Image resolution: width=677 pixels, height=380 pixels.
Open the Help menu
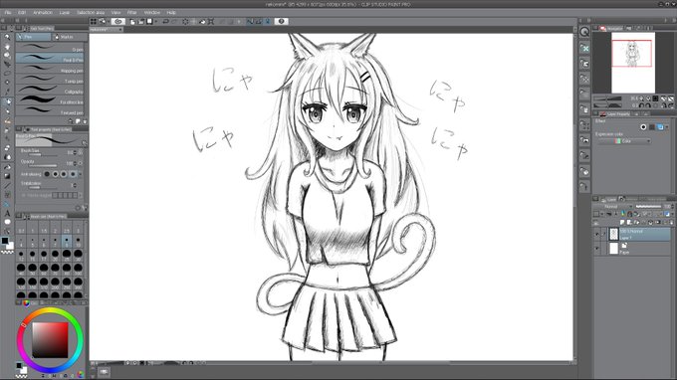[x=171, y=13]
